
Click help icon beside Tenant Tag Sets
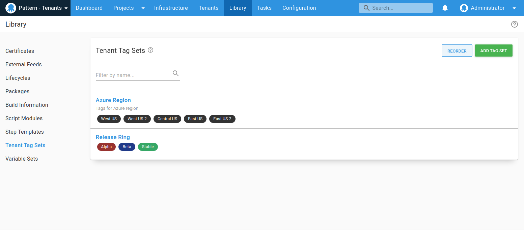click(150, 50)
